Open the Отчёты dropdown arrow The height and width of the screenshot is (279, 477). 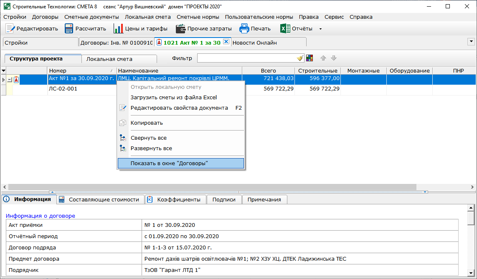click(x=320, y=29)
